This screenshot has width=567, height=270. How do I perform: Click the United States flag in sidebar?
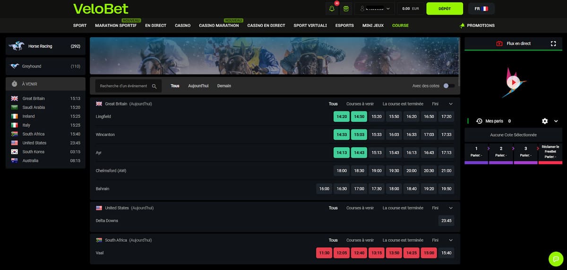pyautogui.click(x=14, y=143)
